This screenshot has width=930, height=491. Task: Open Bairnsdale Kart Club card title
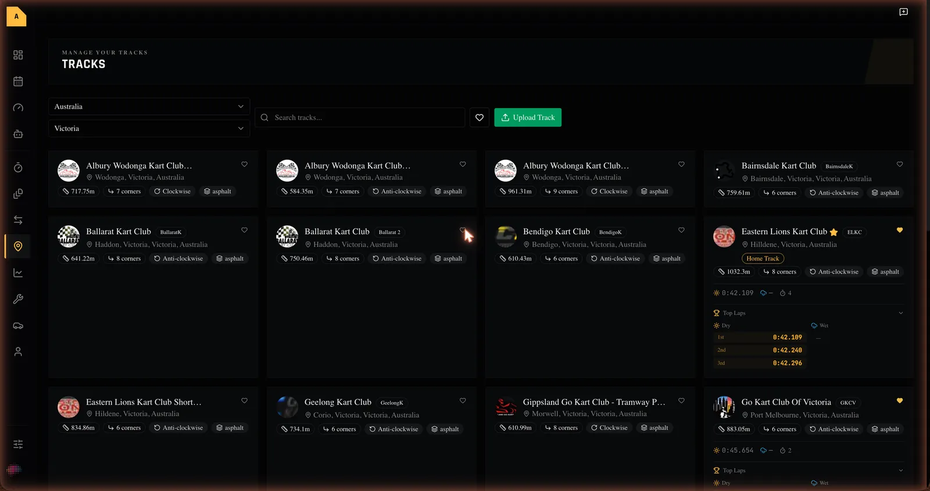click(779, 166)
